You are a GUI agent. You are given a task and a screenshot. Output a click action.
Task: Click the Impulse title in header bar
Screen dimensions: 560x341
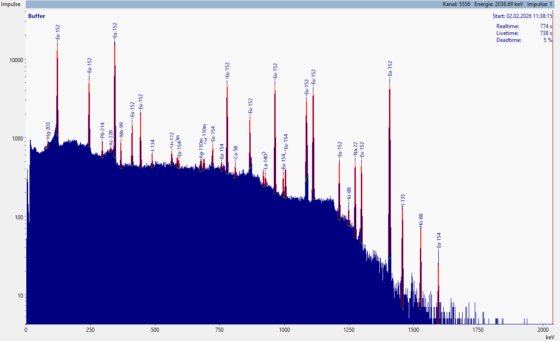coord(12,4)
